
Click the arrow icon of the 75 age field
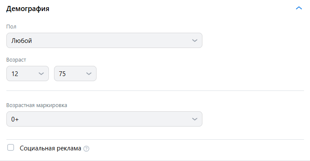(89, 73)
